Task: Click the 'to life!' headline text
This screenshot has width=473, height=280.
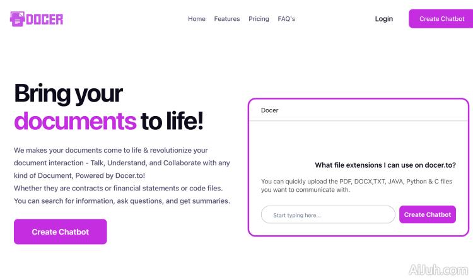Action: 172,120
